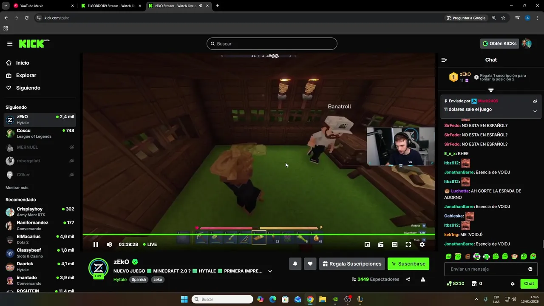Select zEkO channel in Siguiendo list
544x306 pixels.
coord(40,119)
